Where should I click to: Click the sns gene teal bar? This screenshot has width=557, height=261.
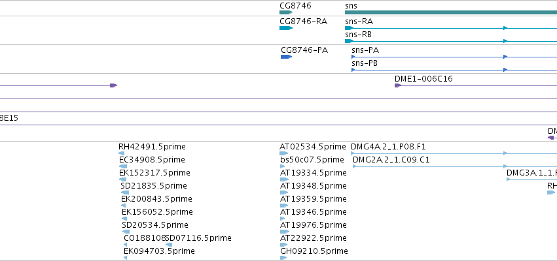pos(451,12)
